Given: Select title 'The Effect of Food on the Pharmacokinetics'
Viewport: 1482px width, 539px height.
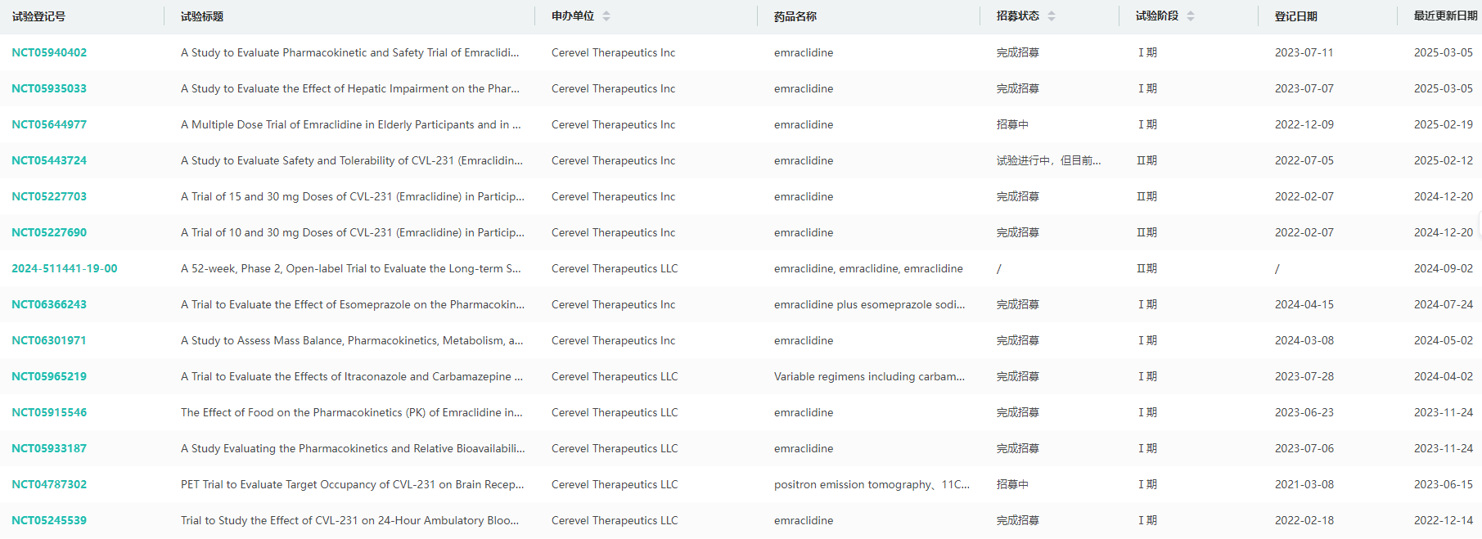Looking at the screenshot, I should 352,412.
